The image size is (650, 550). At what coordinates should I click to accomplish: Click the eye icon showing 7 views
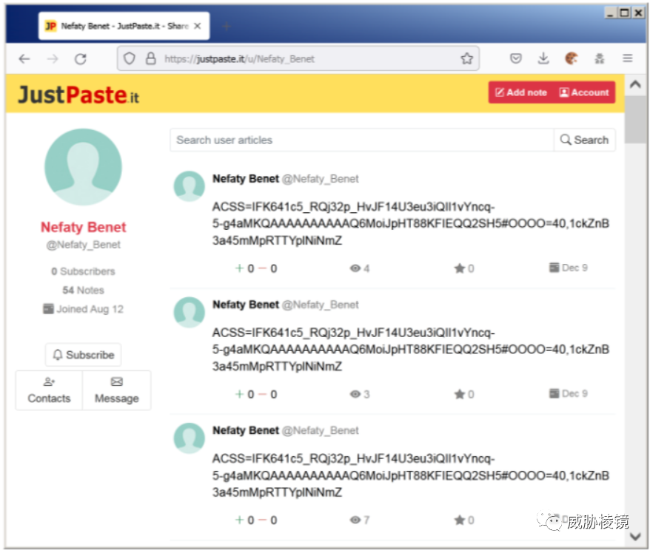355,520
